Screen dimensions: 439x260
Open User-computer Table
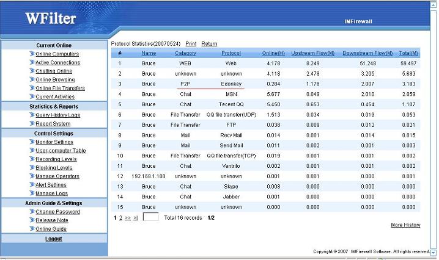(61, 150)
